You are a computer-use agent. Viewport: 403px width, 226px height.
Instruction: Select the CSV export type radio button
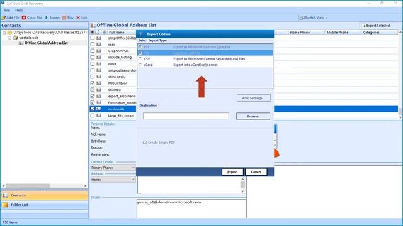pos(140,59)
